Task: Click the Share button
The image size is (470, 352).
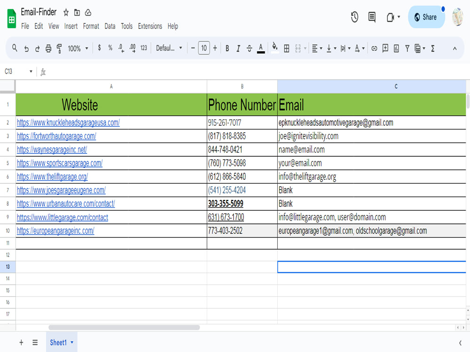Action: 426,17
